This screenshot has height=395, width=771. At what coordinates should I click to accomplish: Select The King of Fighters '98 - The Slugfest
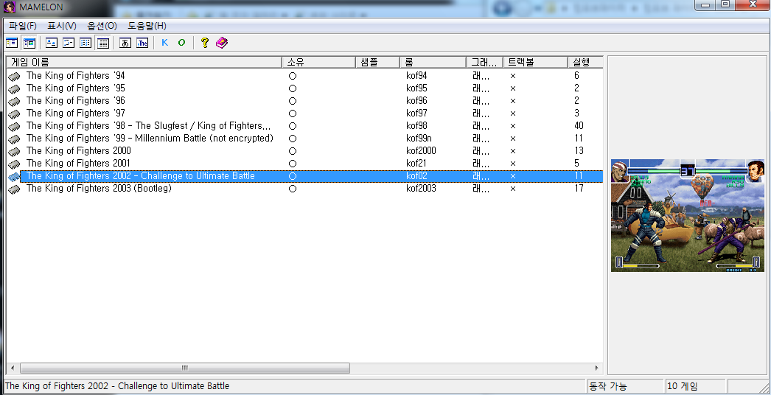pos(148,126)
